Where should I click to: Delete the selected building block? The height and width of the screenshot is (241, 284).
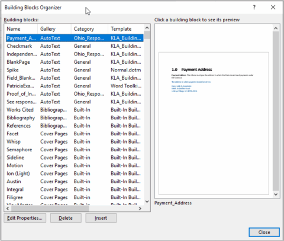click(66, 218)
